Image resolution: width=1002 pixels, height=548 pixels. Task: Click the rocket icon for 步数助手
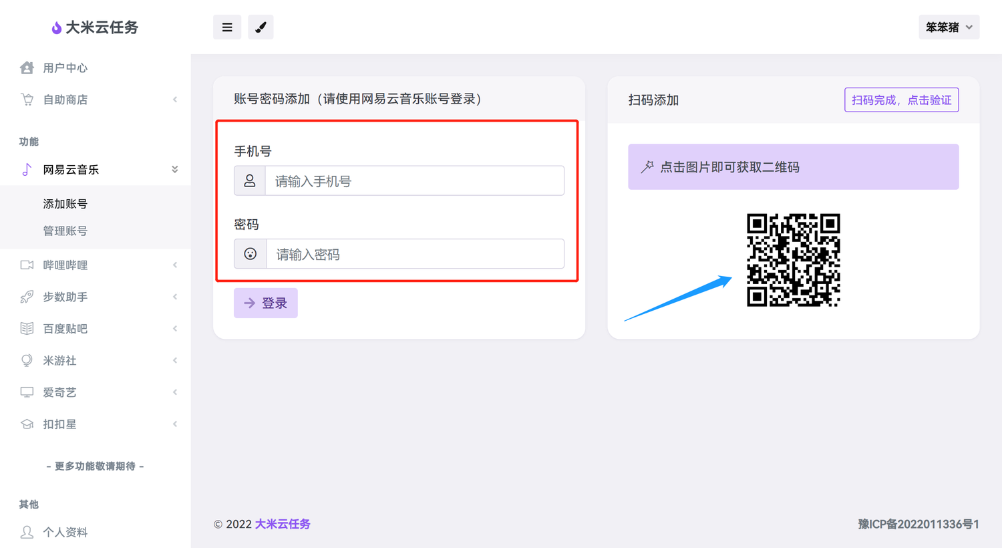point(27,297)
